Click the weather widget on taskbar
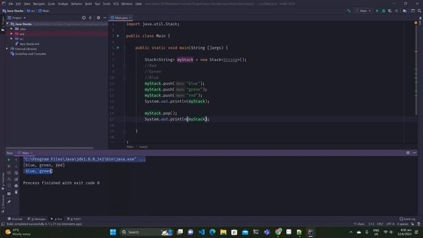This screenshot has height=238, width=423. (x=19, y=232)
